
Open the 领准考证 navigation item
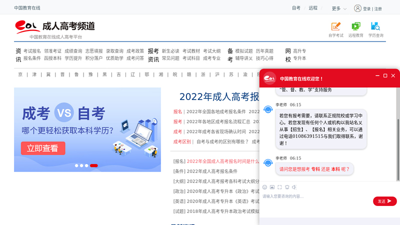53,51
